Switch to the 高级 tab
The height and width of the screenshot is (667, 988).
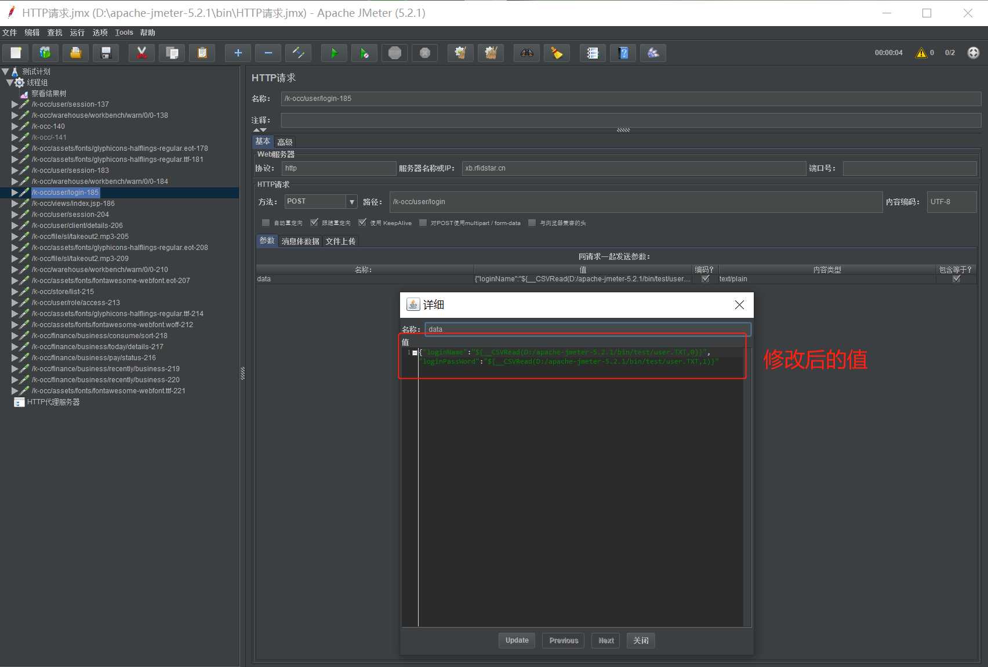(x=285, y=142)
